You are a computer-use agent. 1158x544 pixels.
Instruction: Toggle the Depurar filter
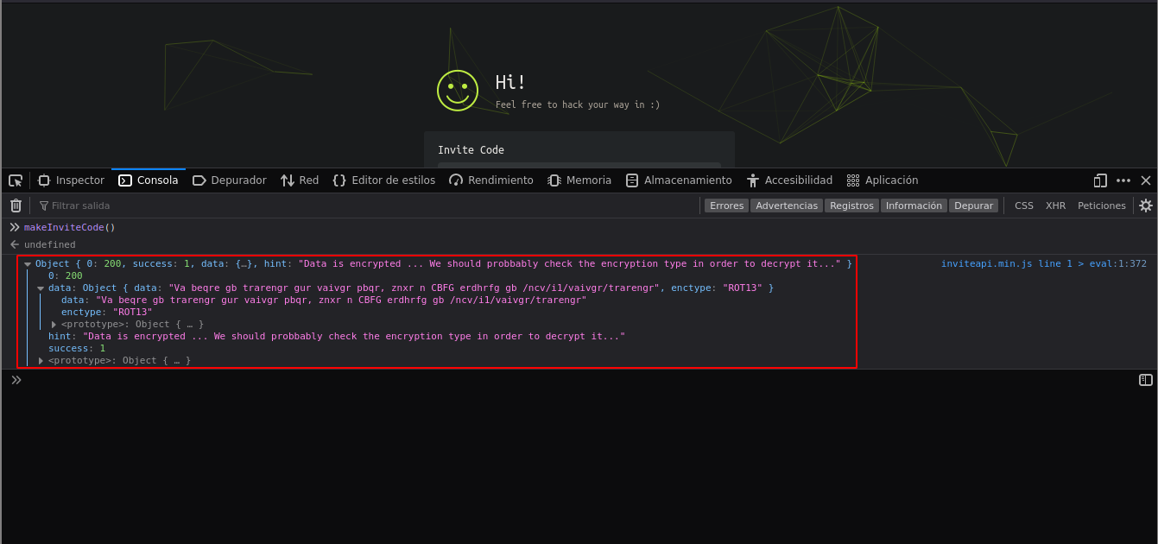coord(973,206)
